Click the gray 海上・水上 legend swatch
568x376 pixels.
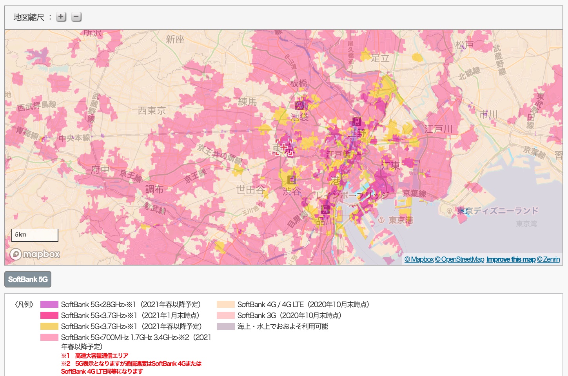click(x=226, y=326)
